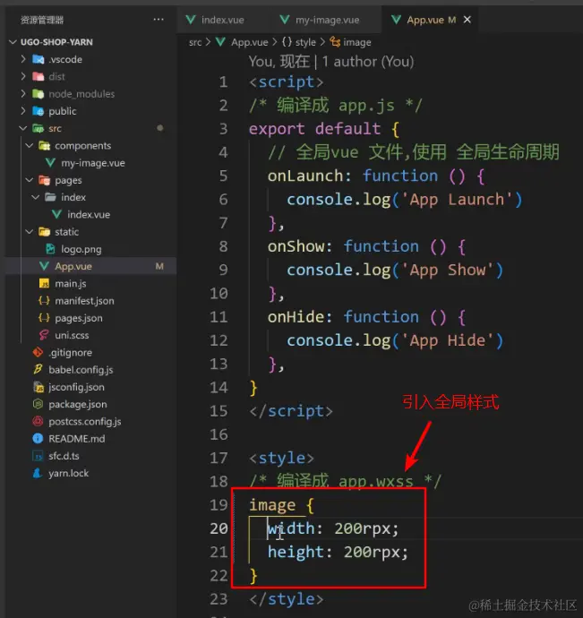Click the Vue icon beside index.vue in tree
The image size is (583, 618).
[x=56, y=214]
